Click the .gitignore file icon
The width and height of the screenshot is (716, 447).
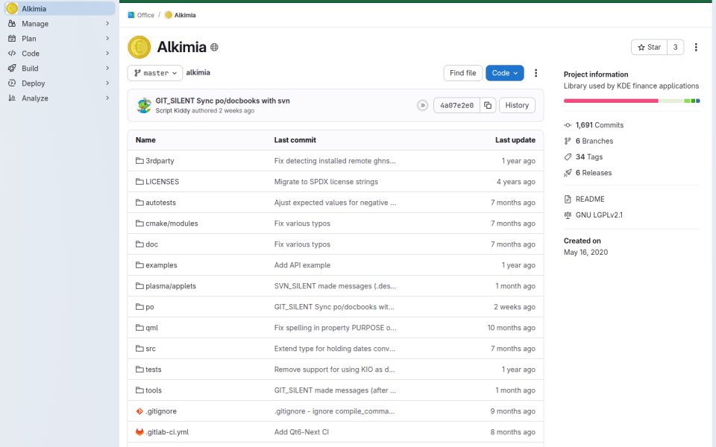pos(139,411)
